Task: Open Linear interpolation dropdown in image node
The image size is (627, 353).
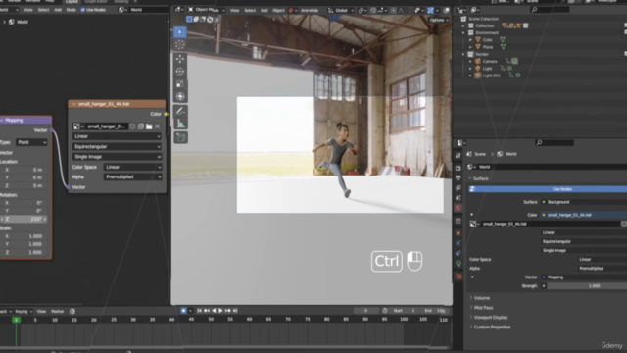Action: 117,136
